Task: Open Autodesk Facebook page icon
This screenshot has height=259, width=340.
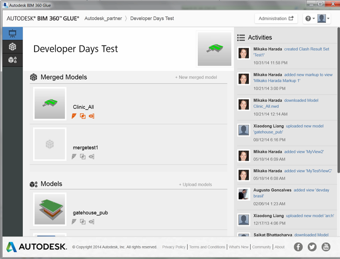Action: tap(299, 247)
